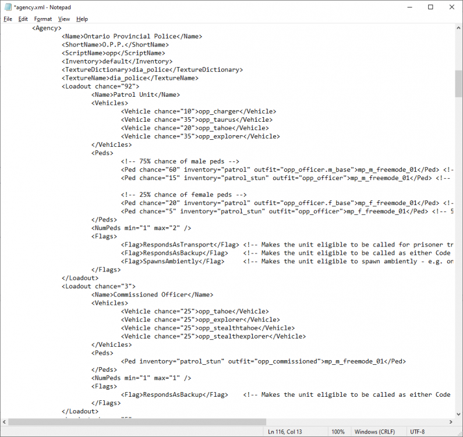
Task: Click the 100% zoom status entry
Action: pyautogui.click(x=338, y=432)
